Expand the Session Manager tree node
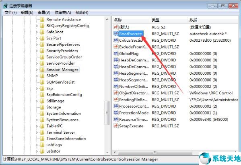The image size is (241, 165). 37,69
